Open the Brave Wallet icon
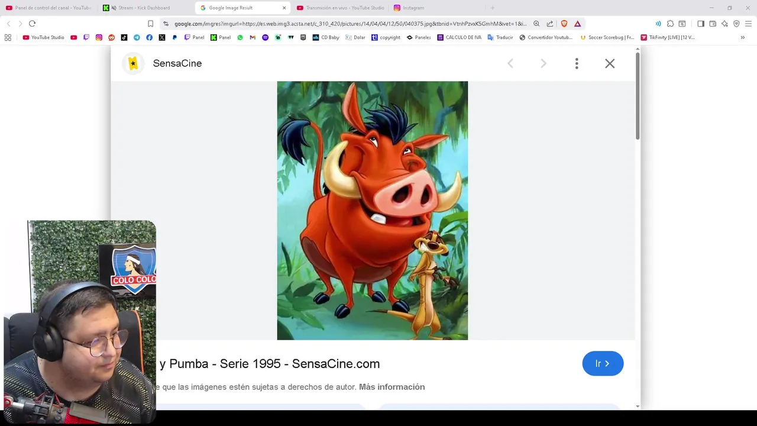The width and height of the screenshot is (757, 426). [713, 24]
